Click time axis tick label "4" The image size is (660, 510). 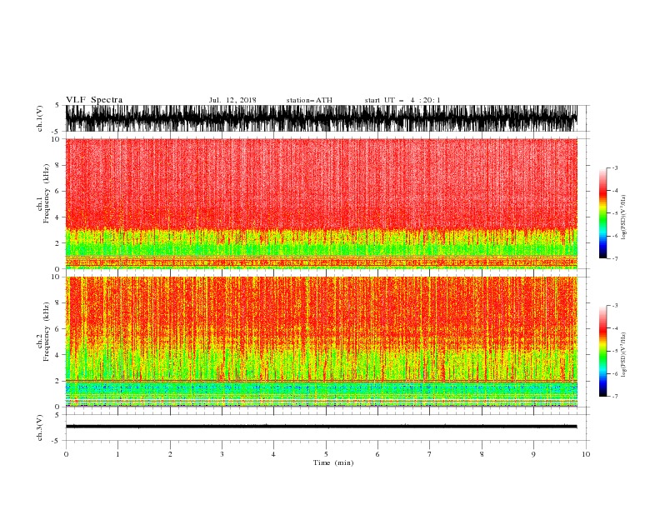(x=273, y=454)
